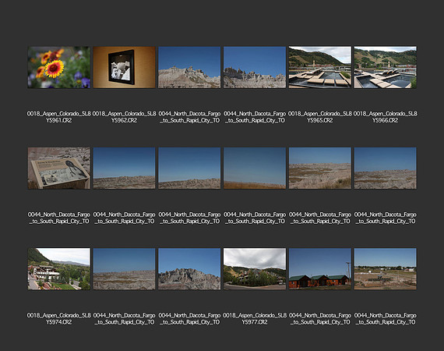444x351 pixels.
Task: Click the North_Dacota label under the sign board
Action: (59, 218)
